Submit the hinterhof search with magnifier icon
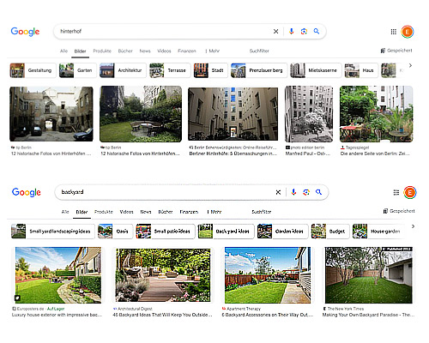This screenshot has height=343, width=429. pos(317,31)
